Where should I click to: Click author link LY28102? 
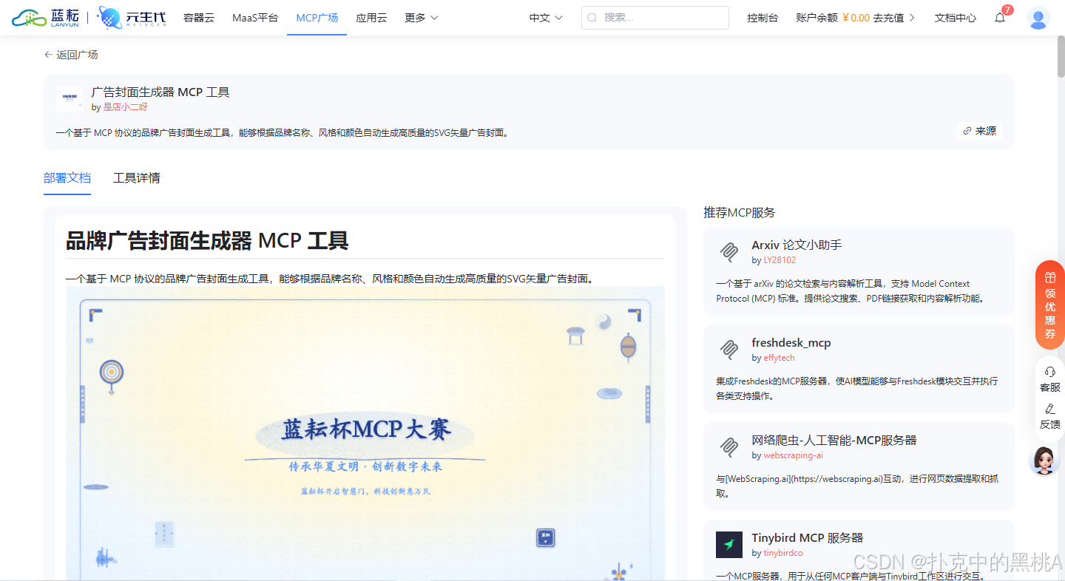[780, 260]
